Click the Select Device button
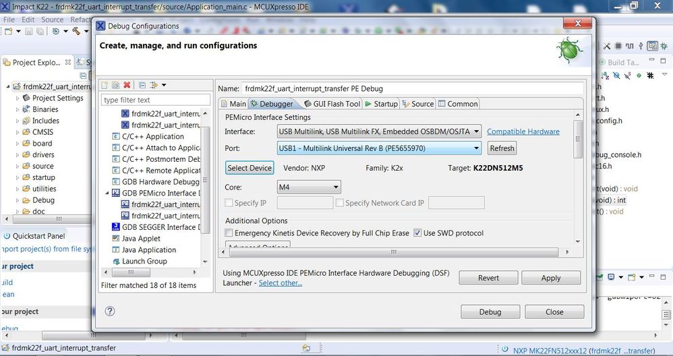 point(250,168)
